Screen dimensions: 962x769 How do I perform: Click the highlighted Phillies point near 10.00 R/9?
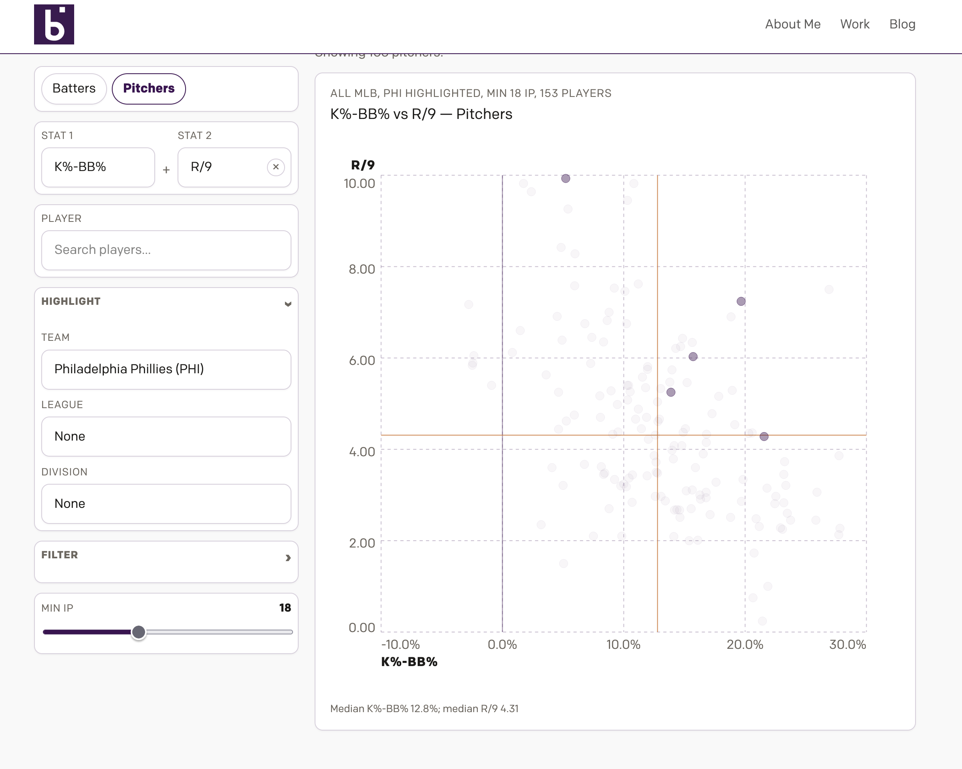pyautogui.click(x=565, y=178)
